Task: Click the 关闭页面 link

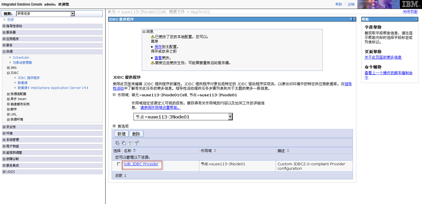Action: coord(410,12)
